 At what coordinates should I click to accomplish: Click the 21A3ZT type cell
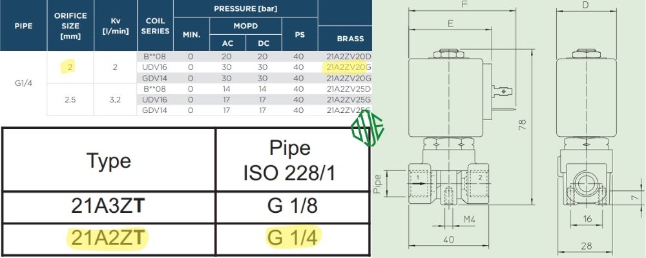click(109, 206)
